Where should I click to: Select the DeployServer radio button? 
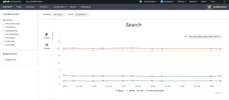tap(4, 31)
